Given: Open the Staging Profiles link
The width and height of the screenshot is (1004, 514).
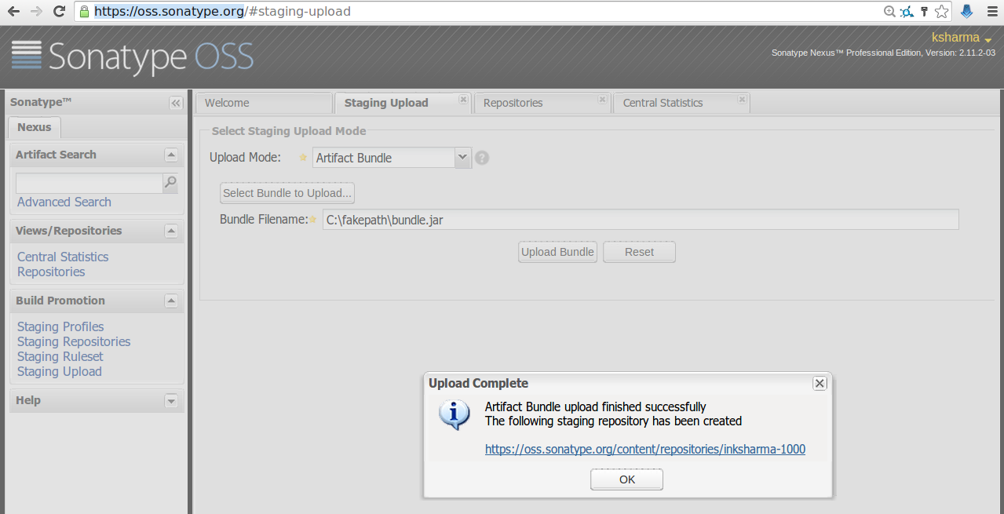Looking at the screenshot, I should pyautogui.click(x=60, y=326).
